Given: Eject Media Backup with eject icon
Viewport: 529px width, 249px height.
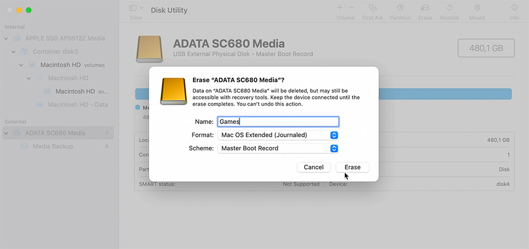Looking at the screenshot, I should pos(107,146).
